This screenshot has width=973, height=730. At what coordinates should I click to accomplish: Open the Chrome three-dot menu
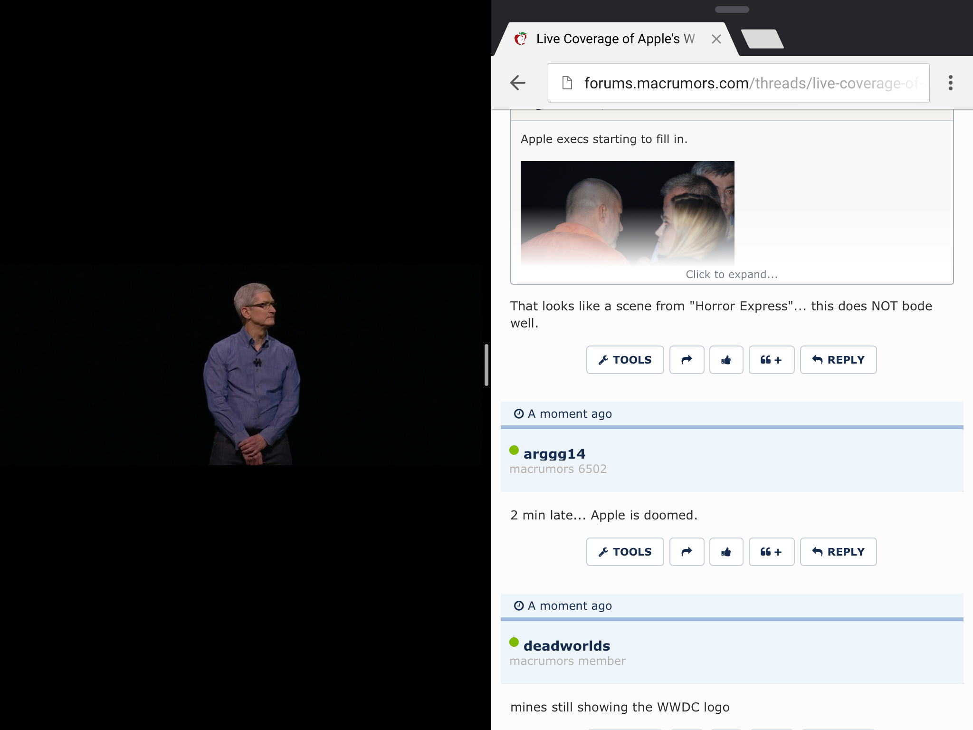tap(950, 83)
